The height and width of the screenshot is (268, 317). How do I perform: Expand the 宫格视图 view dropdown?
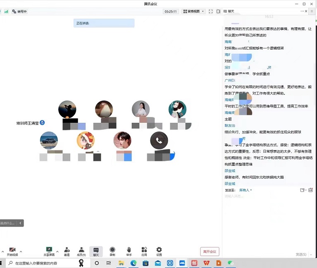[x=193, y=12]
